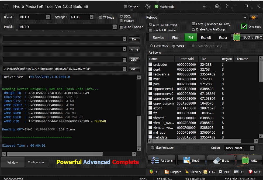
Task: Switch to the Service tab
Action: click(x=158, y=37)
